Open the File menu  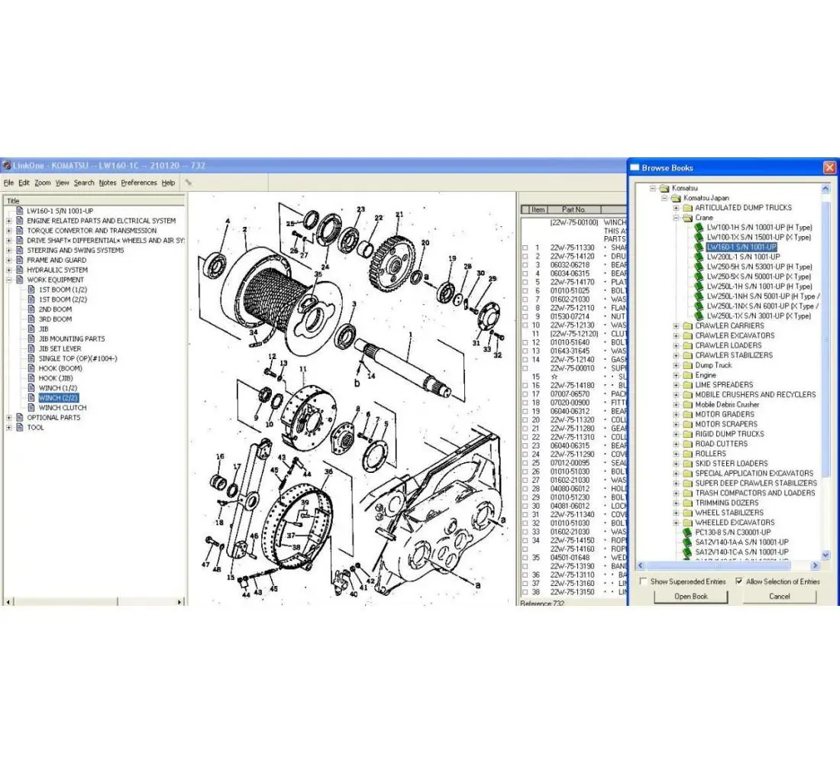(x=8, y=183)
